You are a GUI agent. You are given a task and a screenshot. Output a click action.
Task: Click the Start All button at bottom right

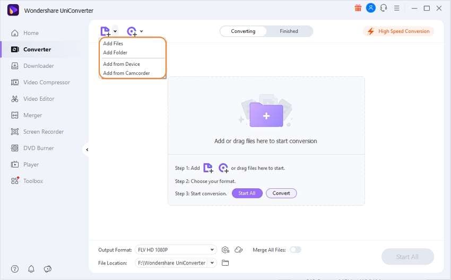pyautogui.click(x=407, y=257)
